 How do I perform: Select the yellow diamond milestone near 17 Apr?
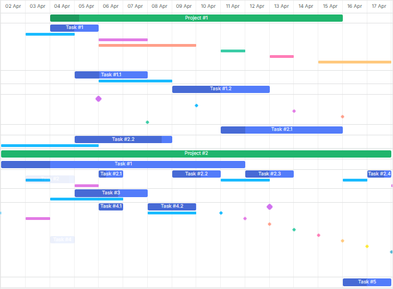367,246
